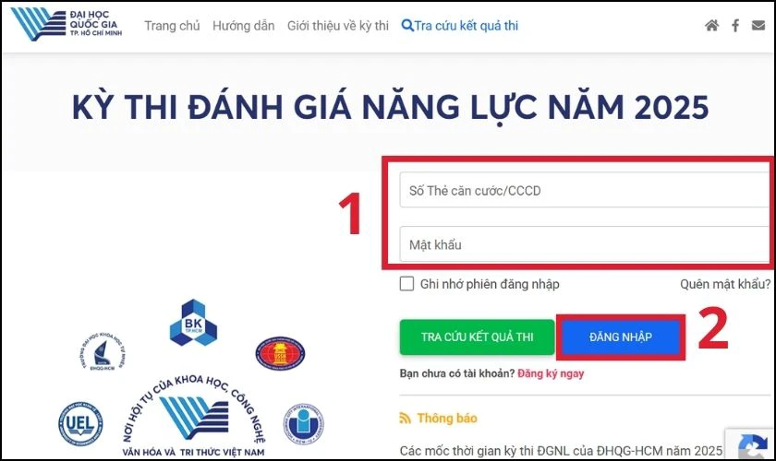This screenshot has height=461, width=776.
Task: Open the Hướng dẫn menu item
Action: (244, 26)
